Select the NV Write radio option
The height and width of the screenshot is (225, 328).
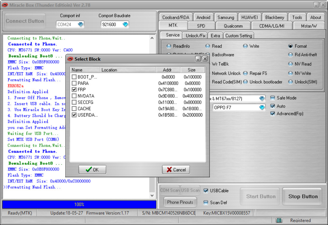tap(291, 73)
